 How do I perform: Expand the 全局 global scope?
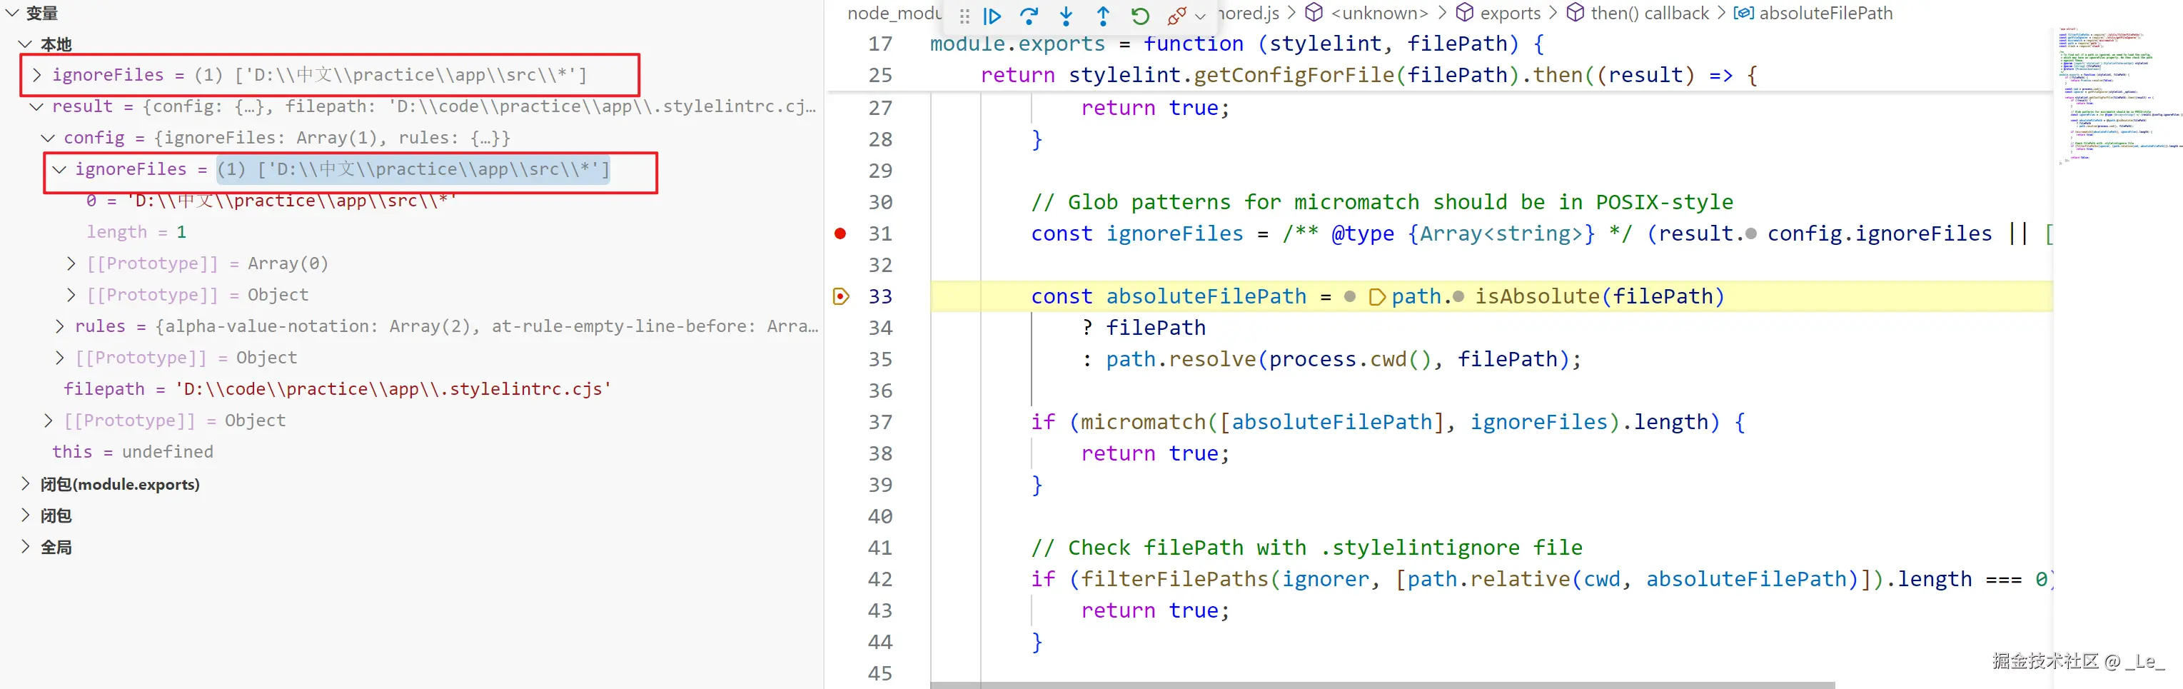(x=24, y=545)
